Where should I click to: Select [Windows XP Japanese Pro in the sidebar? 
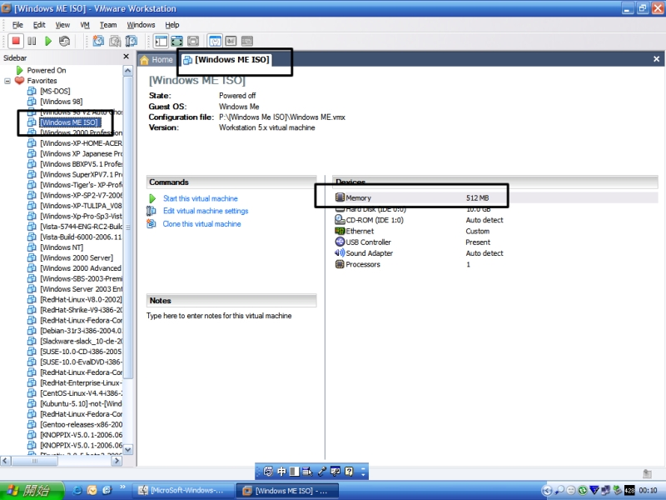(x=81, y=153)
